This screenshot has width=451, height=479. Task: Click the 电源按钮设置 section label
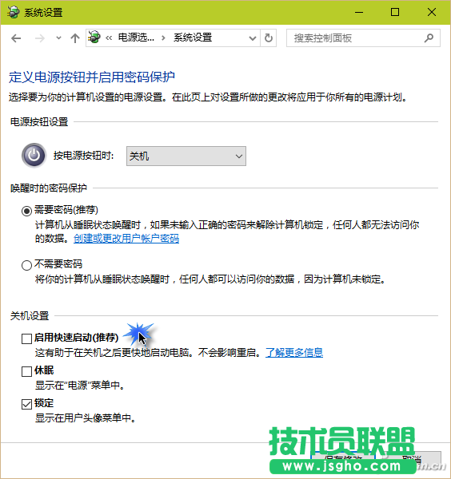point(39,122)
